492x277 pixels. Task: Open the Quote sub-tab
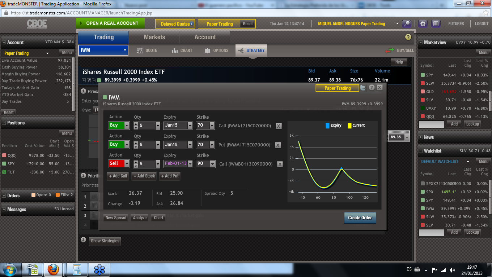click(147, 50)
